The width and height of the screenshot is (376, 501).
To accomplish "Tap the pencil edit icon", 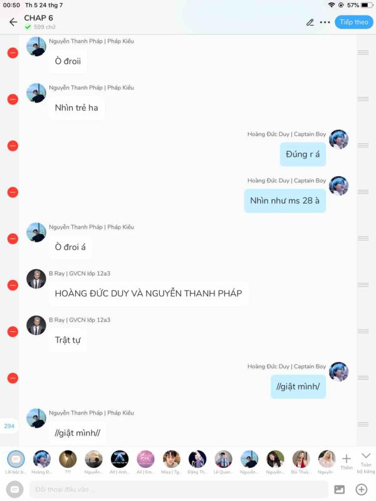I will click(x=310, y=23).
